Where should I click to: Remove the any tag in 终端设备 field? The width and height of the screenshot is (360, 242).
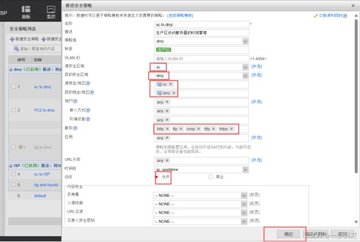coord(167,120)
